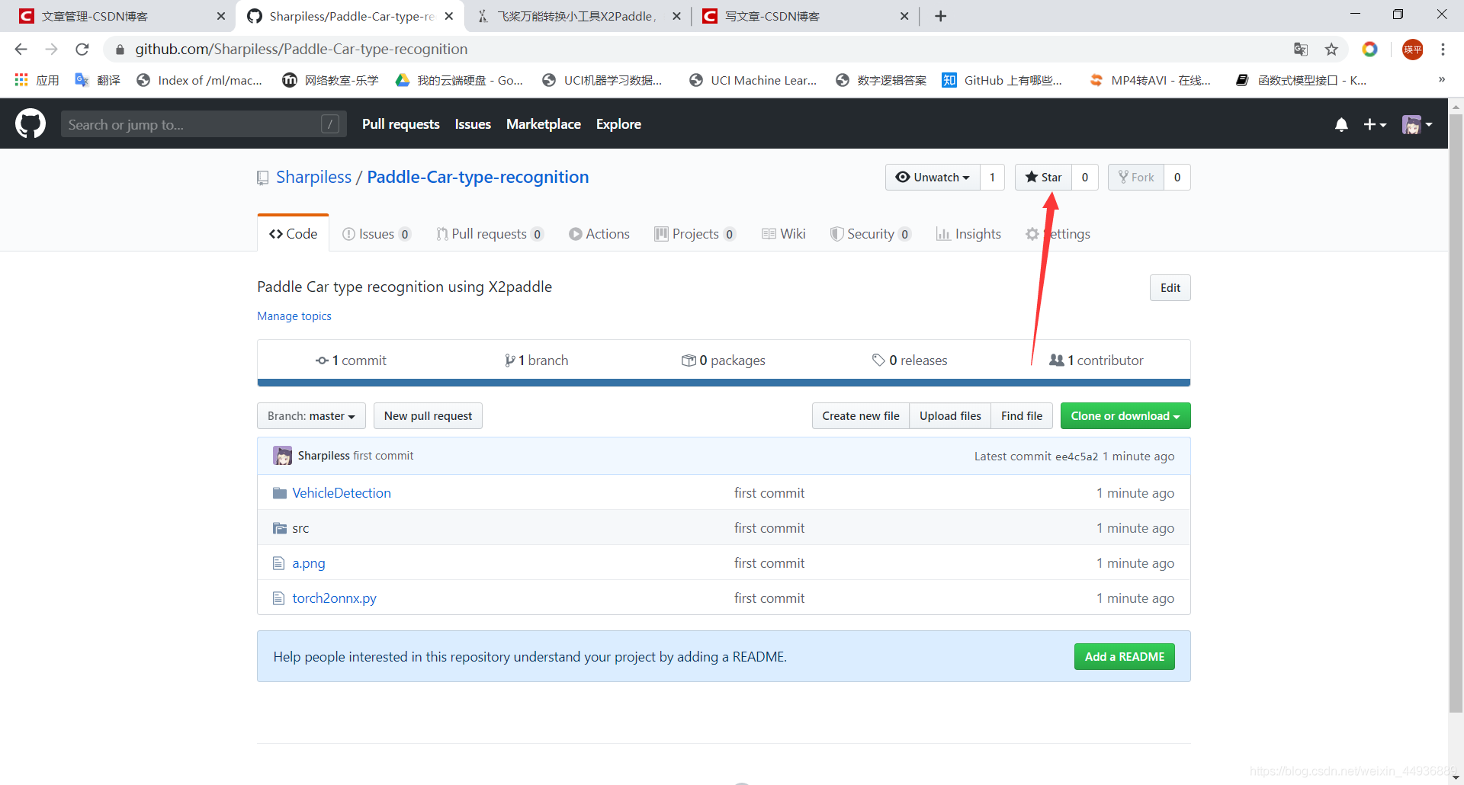Go forward in browser history
Image resolution: width=1464 pixels, height=785 pixels.
[52, 50]
